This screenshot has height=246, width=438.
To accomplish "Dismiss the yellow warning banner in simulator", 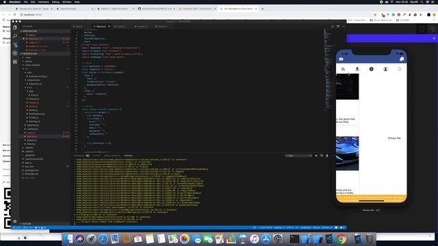I will click(x=371, y=198).
